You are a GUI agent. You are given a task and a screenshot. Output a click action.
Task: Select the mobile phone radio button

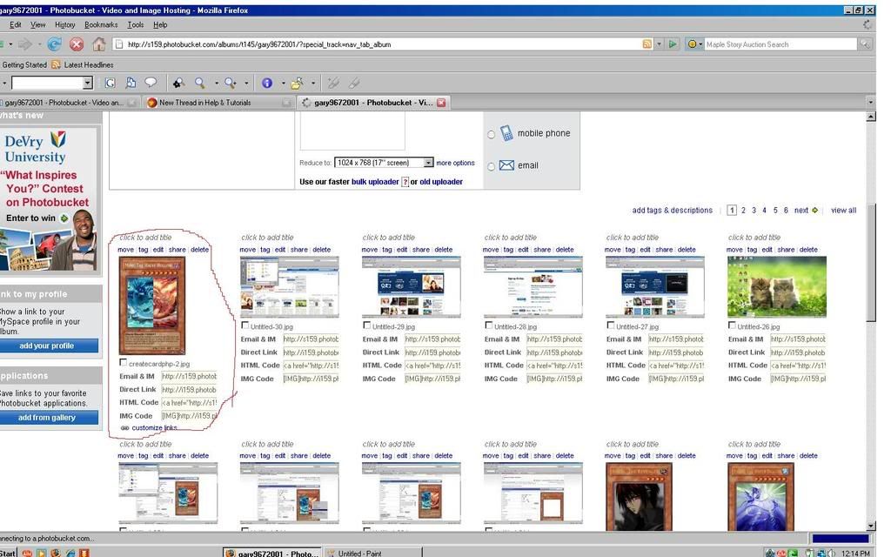coord(491,134)
